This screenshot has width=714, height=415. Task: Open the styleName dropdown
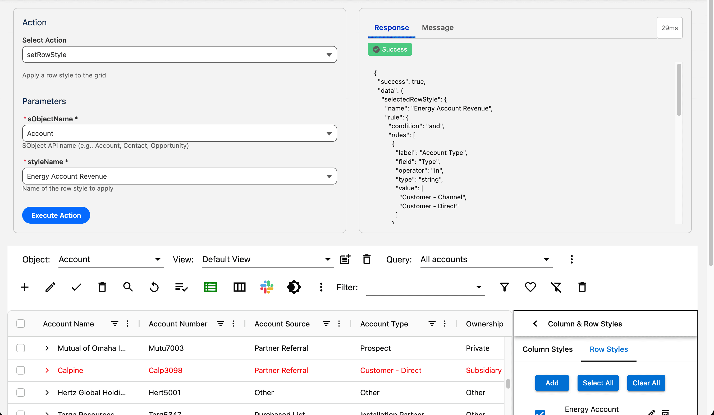[x=179, y=176]
